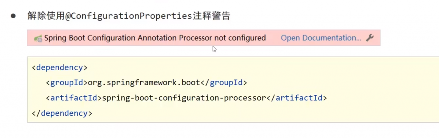Click the opening <groupId> tag
Image resolution: width=439 pixels, height=138 pixels.
(67, 83)
